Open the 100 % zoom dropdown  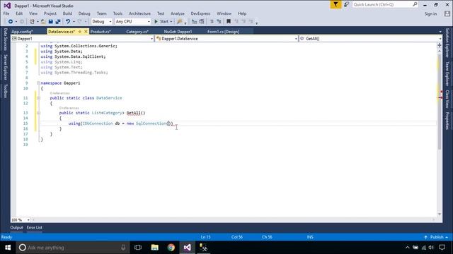[28, 219]
